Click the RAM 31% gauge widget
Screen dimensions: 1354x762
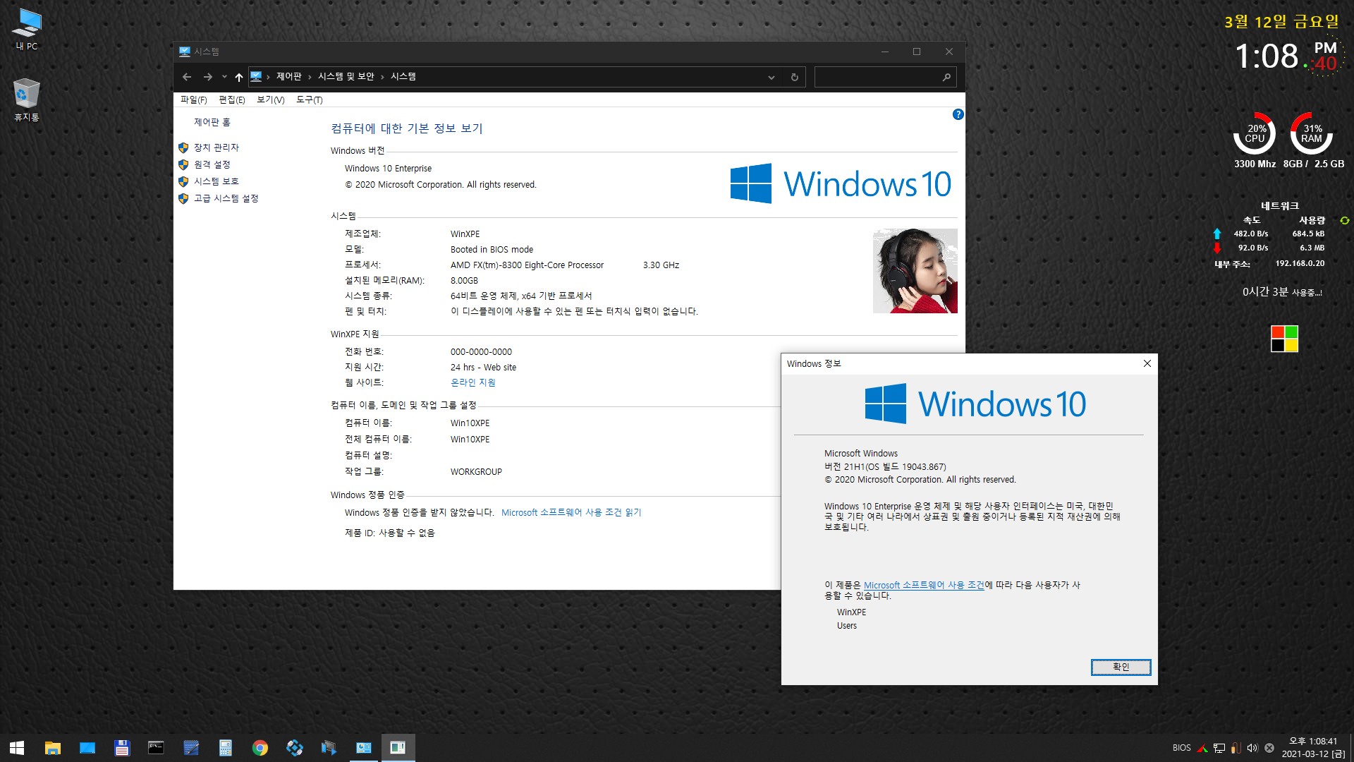(x=1312, y=133)
